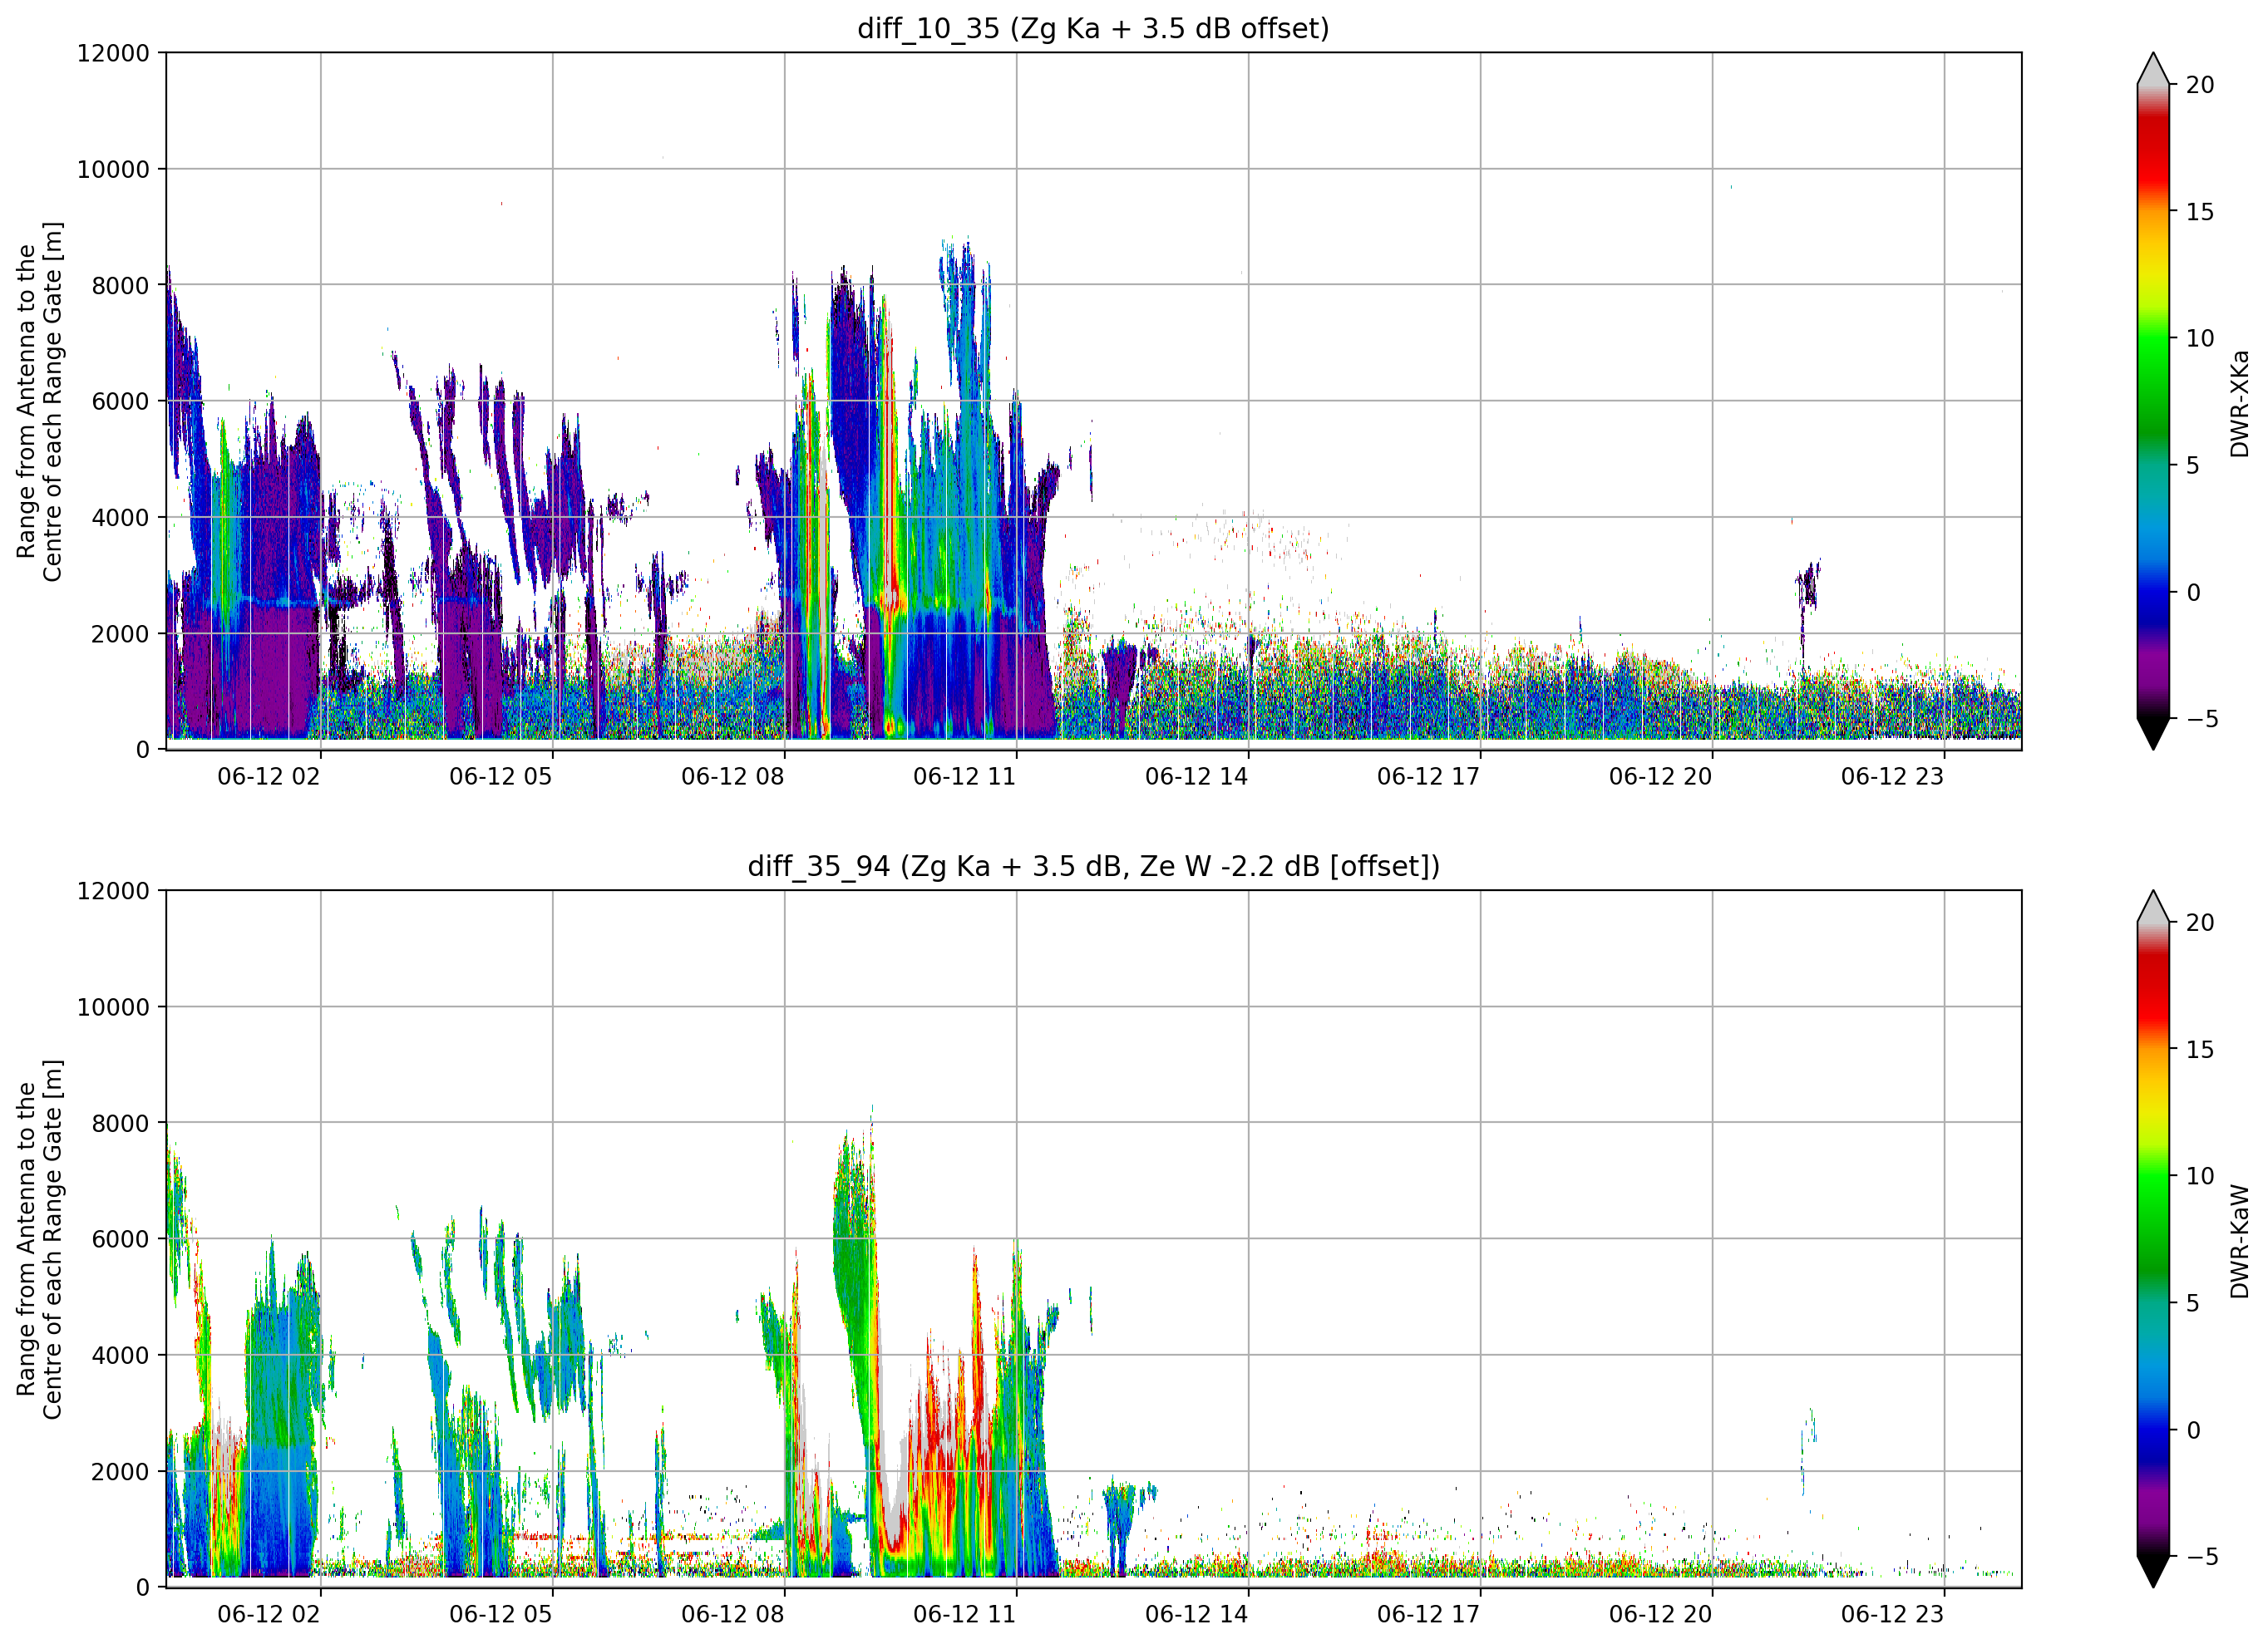The height and width of the screenshot is (1644, 2268).
Task: Click the black lower extend arrow on DWR-KaW colorbar
Action: coord(2153,1572)
